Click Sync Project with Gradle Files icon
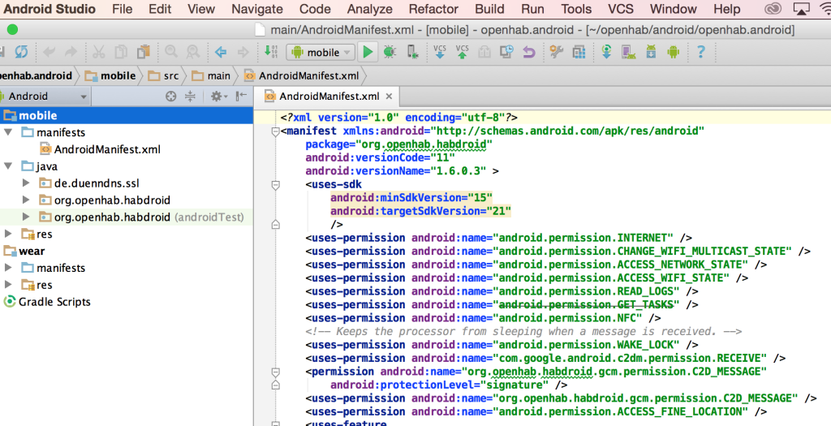Viewport: 831px width, 426px height. click(x=606, y=52)
